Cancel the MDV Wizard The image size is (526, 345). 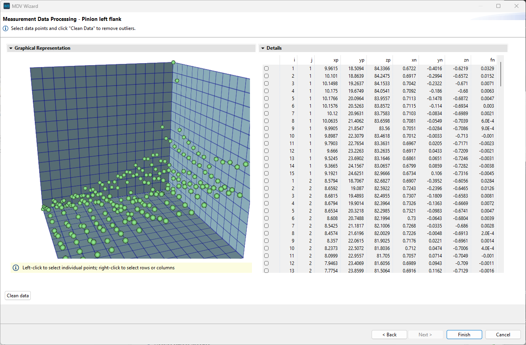click(503, 335)
